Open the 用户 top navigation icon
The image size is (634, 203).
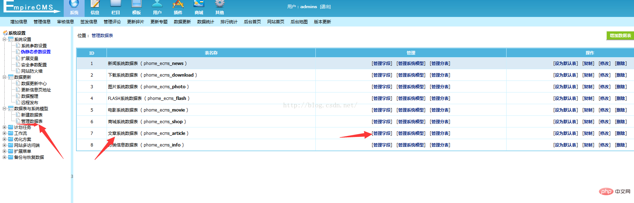[x=157, y=8]
